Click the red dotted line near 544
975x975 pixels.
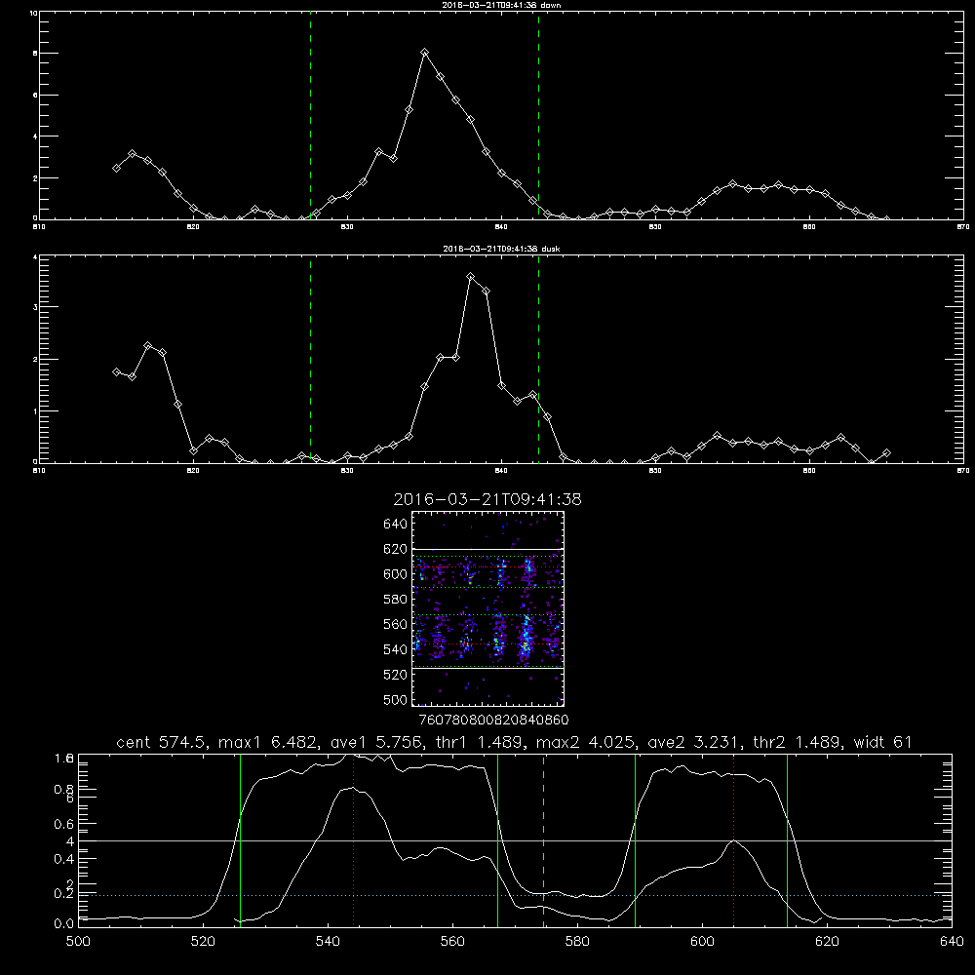coord(353,840)
